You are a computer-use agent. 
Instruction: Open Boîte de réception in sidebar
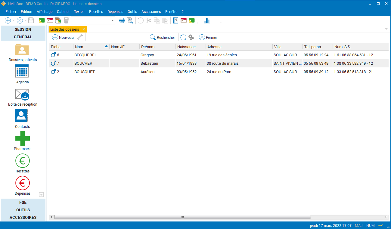(x=22, y=94)
